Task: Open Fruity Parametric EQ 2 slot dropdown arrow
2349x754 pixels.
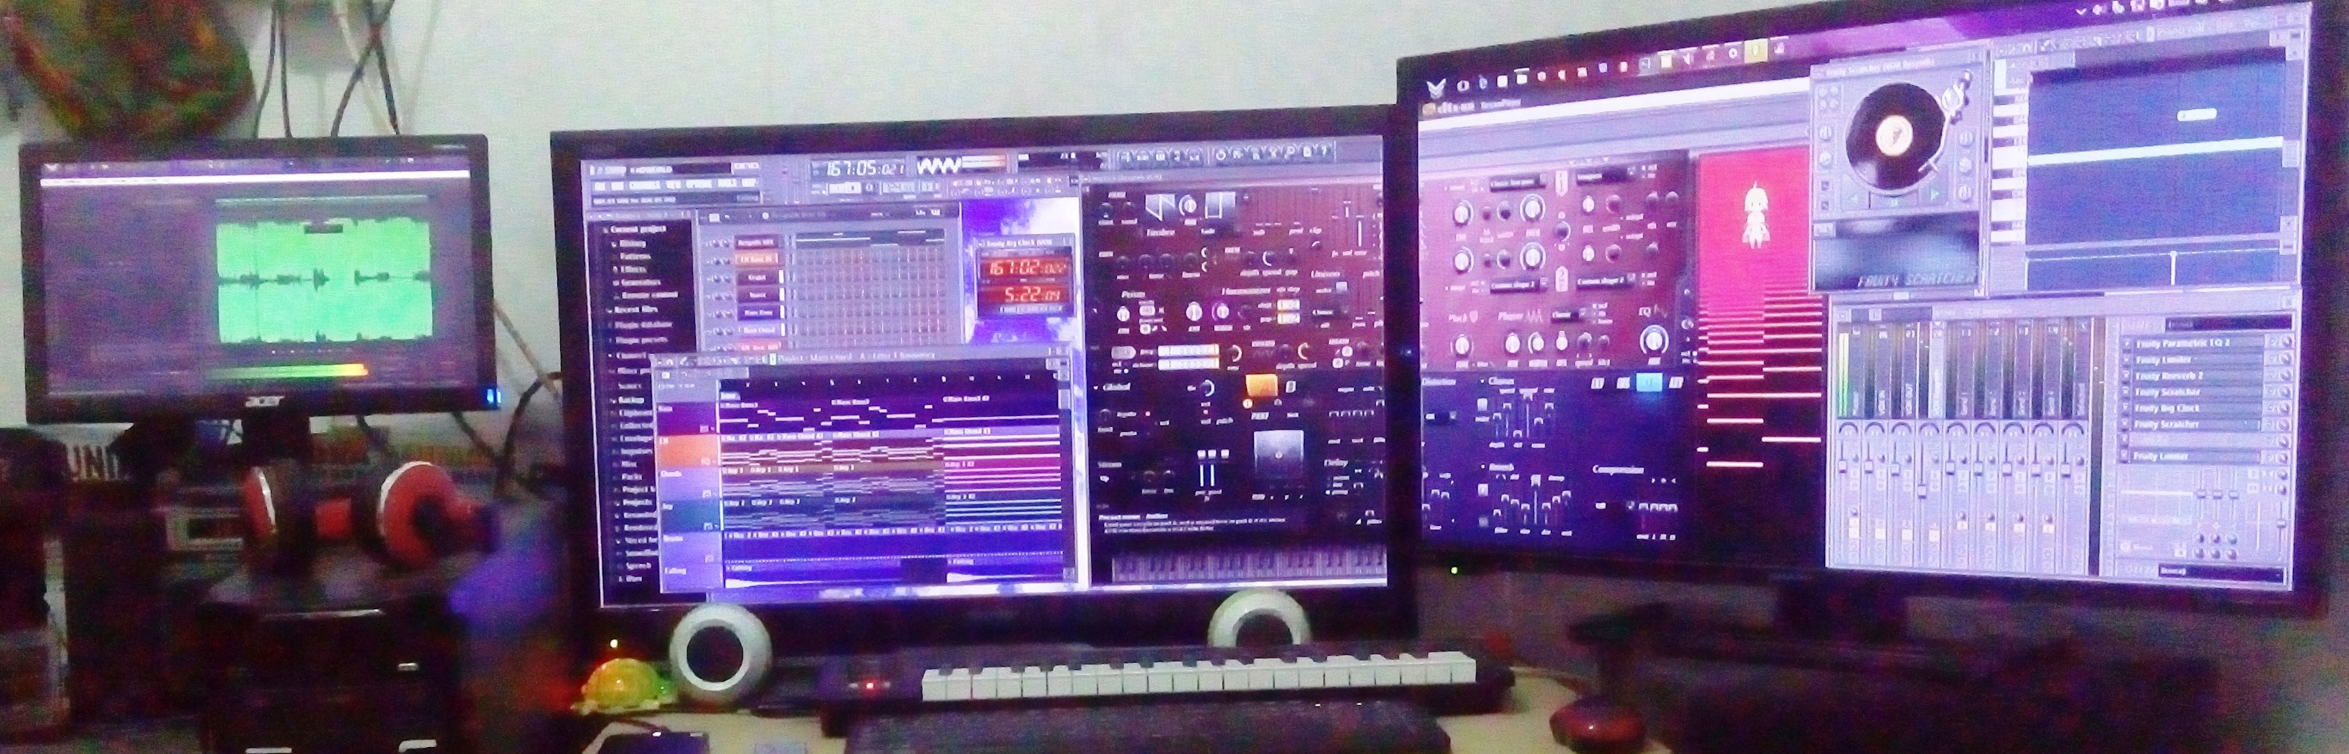Action: (2128, 344)
